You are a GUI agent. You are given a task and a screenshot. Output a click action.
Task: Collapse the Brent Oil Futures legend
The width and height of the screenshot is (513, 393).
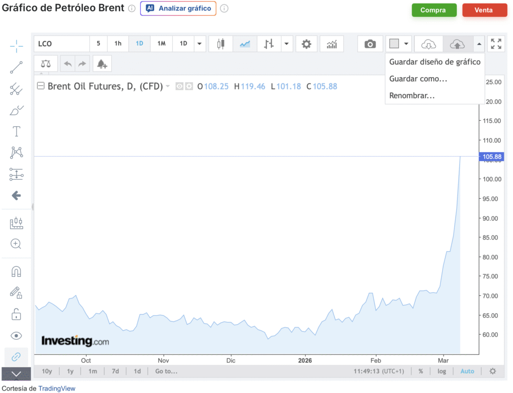(41, 86)
